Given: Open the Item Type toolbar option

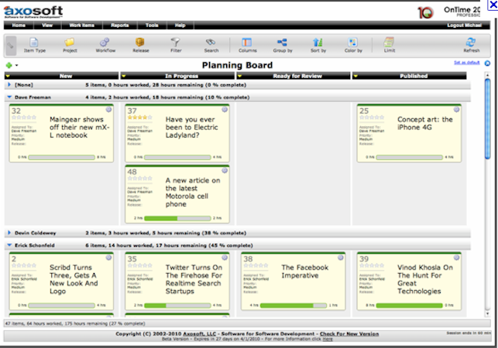Looking at the screenshot, I should (34, 45).
